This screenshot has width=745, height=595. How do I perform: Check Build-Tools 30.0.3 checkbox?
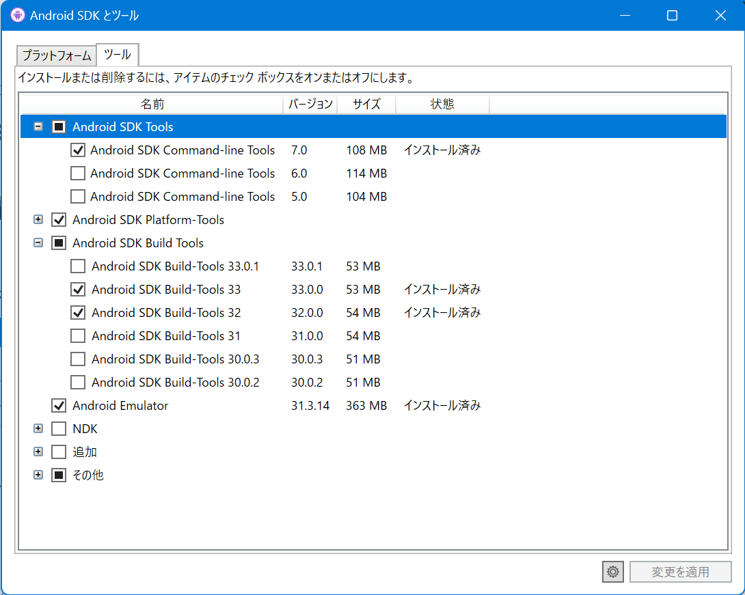pos(78,359)
